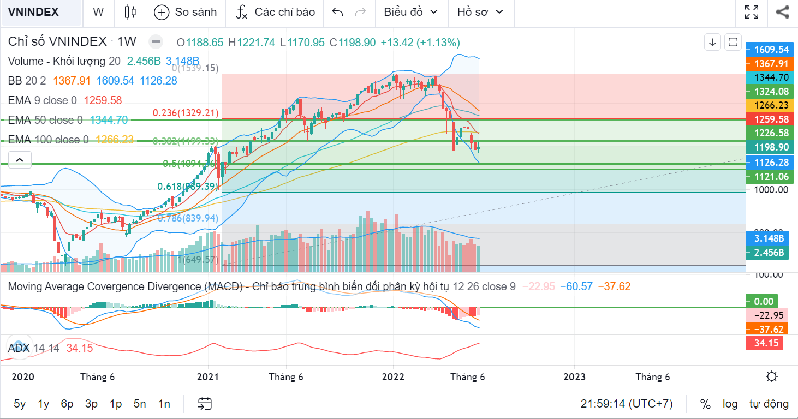Select the EMA 100 close 0 legend
This screenshot has width=798, height=419.
point(48,140)
